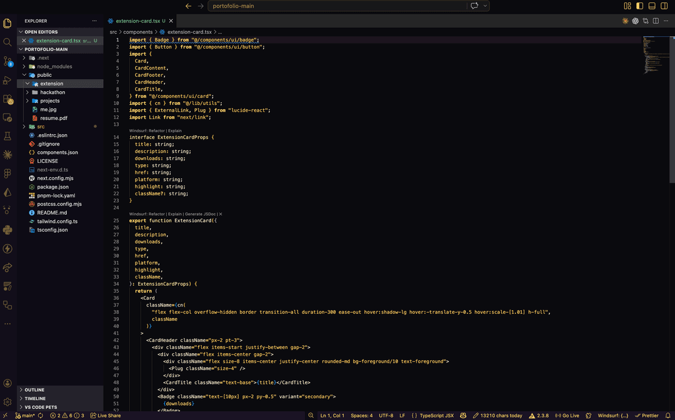This screenshot has height=420, width=675.
Task: Open the Run and Debug view
Action: click(x=7, y=80)
